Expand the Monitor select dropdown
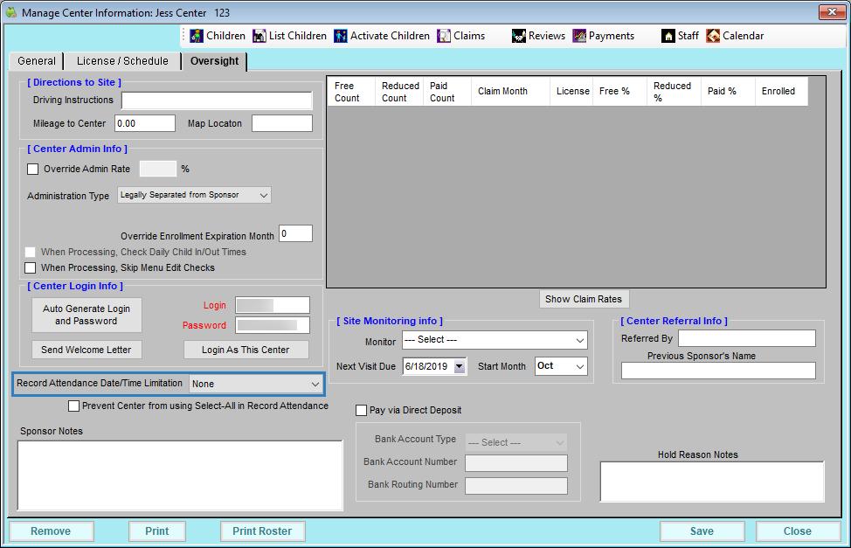This screenshot has height=548, width=851. (495, 340)
